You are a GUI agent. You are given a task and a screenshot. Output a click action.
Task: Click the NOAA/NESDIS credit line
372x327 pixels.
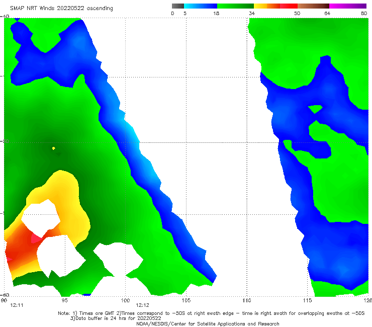point(208,324)
